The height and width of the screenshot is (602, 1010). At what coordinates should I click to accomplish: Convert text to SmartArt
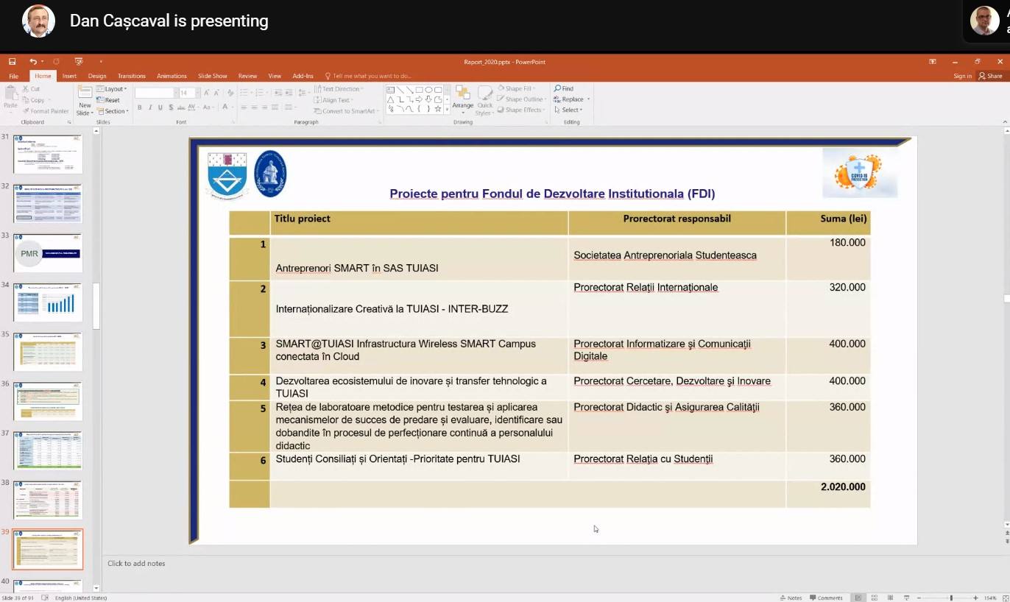pyautogui.click(x=345, y=111)
